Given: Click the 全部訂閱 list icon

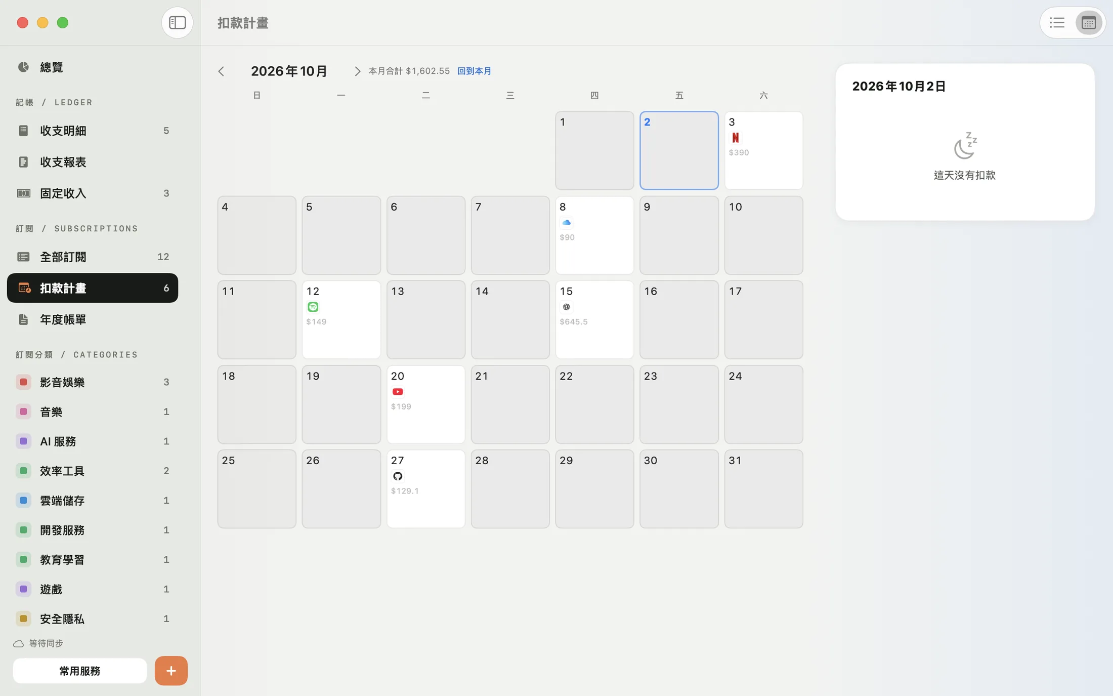Looking at the screenshot, I should 23,257.
